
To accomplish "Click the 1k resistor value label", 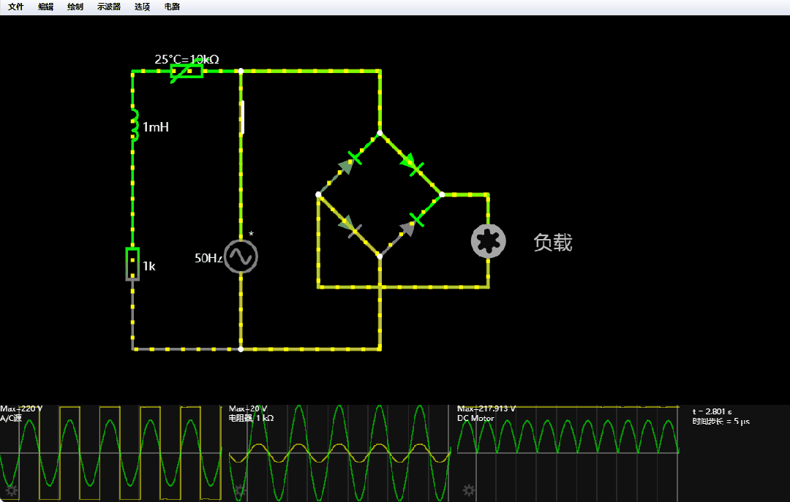I will (x=149, y=266).
